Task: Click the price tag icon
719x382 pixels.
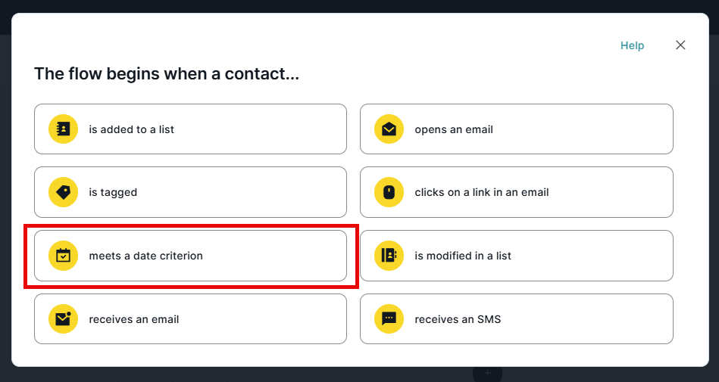Action: pyautogui.click(x=63, y=192)
